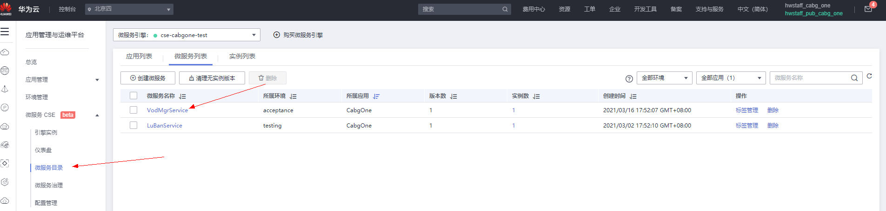886x211 pixels.
Task: Open the microservice engine cse-cabgone-test dropdown
Action: (187, 35)
